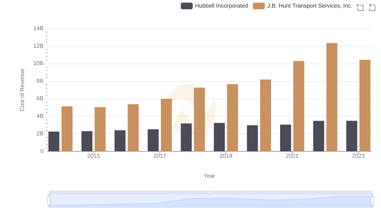Click J.B. Hunt bar for 2015

100,129
